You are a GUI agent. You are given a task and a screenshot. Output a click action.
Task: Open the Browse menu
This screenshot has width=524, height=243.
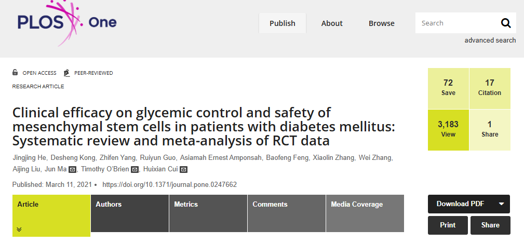pyautogui.click(x=382, y=23)
